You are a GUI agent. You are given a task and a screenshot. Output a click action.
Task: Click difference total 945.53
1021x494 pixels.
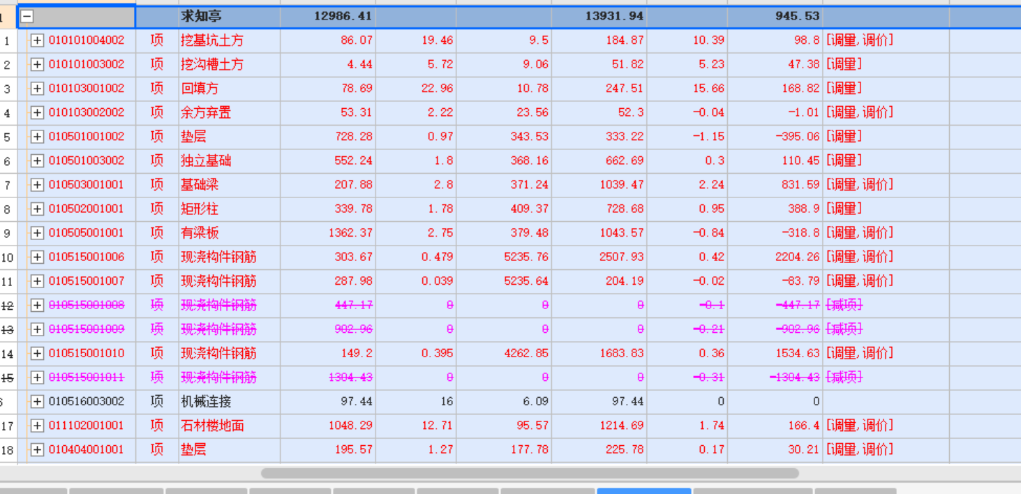[798, 16]
